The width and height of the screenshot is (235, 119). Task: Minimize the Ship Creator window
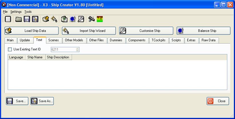pyautogui.click(x=217, y=5)
